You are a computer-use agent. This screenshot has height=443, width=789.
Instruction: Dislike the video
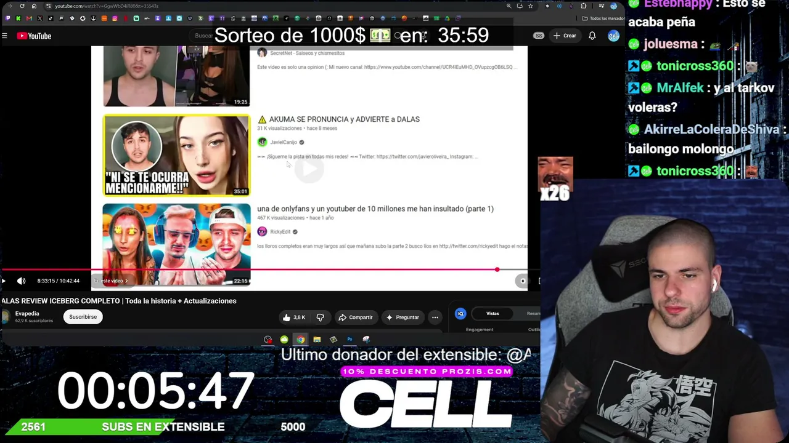pos(320,317)
